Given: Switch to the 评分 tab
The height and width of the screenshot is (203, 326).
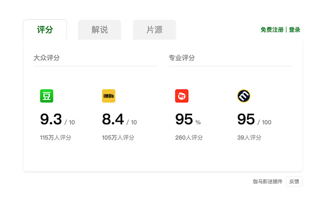Looking at the screenshot, I should 45,29.
